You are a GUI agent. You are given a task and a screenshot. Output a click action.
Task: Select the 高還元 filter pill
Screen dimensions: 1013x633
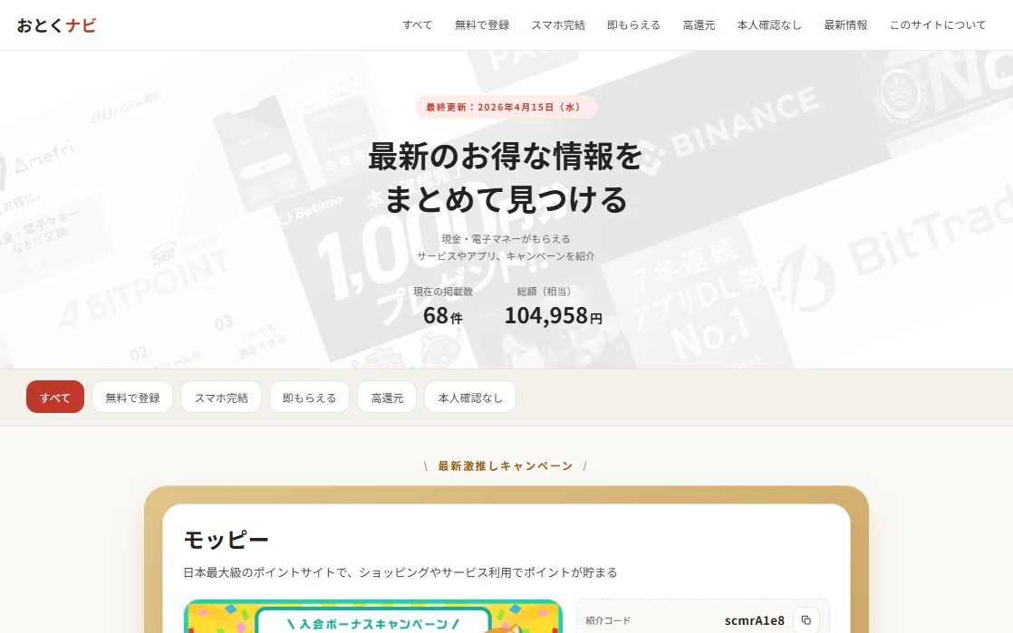click(x=387, y=398)
